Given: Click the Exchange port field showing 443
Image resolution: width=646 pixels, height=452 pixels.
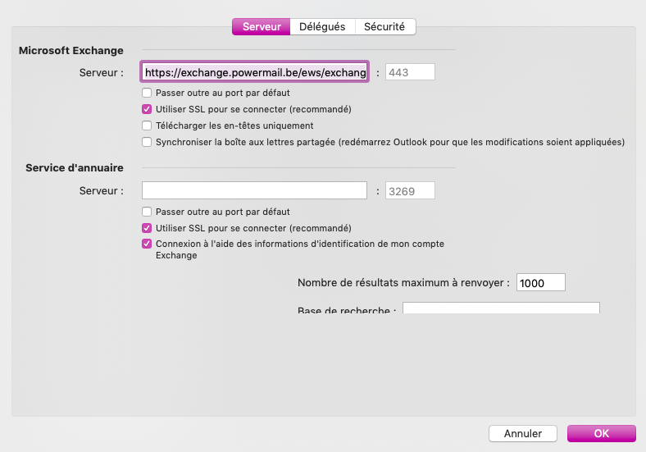Looking at the screenshot, I should (410, 72).
